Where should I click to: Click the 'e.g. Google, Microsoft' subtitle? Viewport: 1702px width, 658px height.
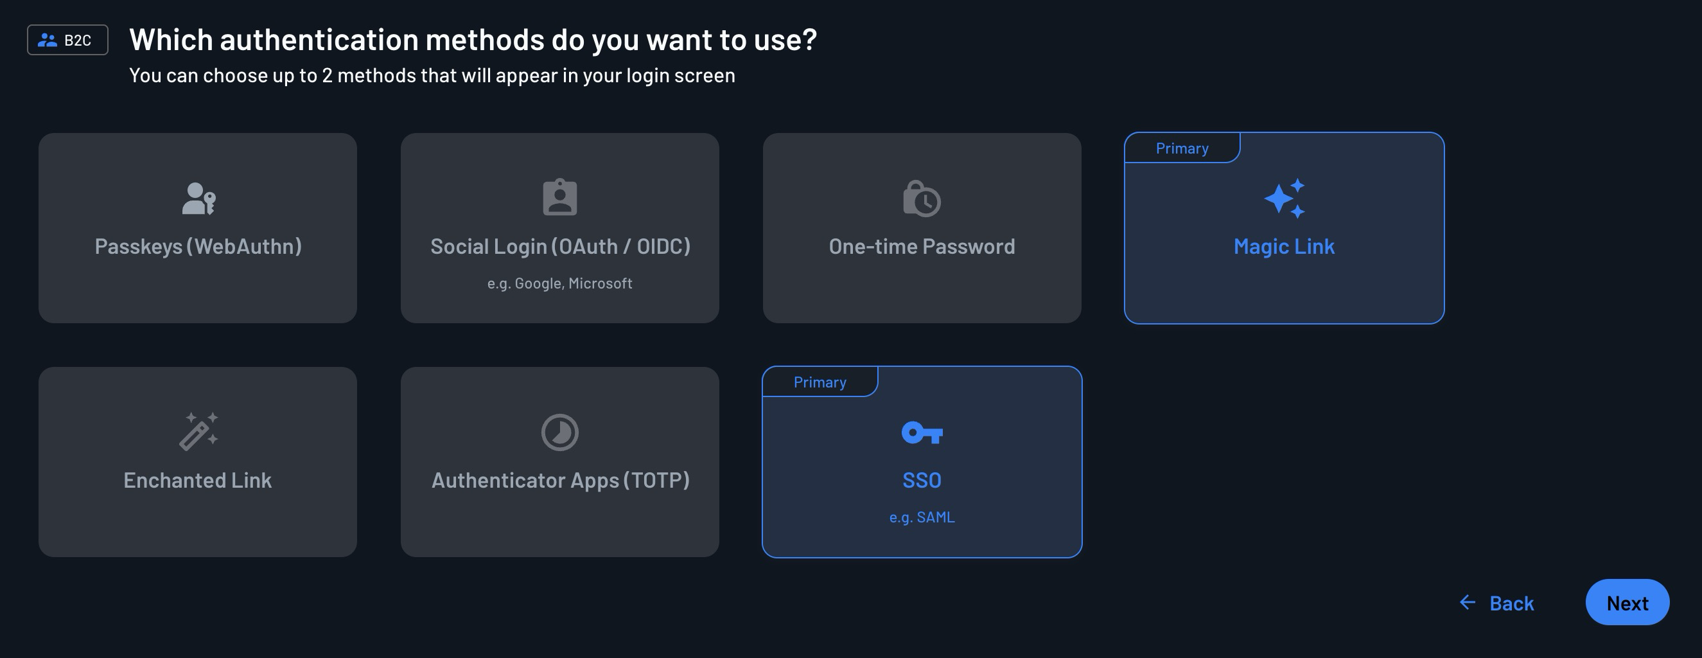559,283
